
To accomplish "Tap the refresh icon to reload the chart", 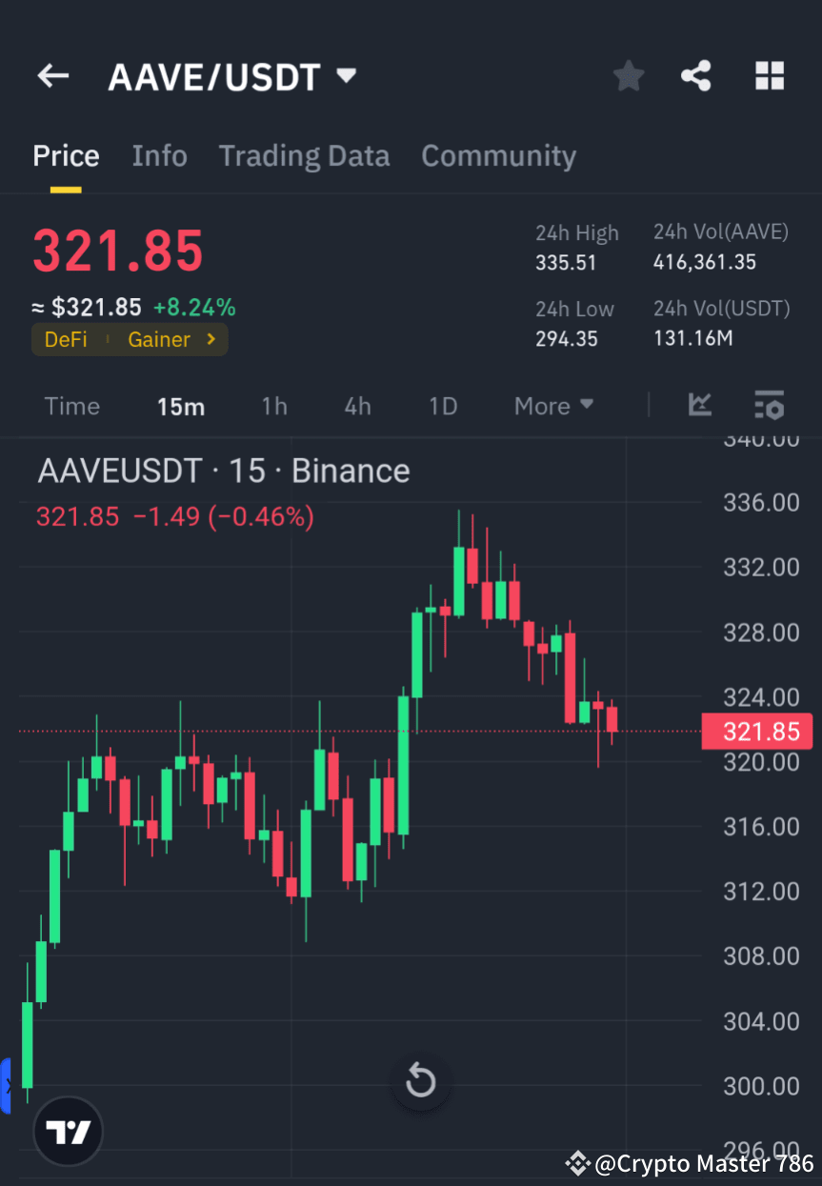I will 420,1081.
